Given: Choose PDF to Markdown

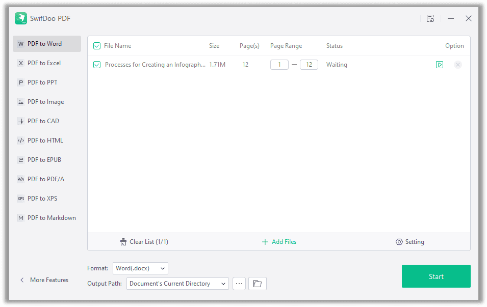Looking at the screenshot, I should (x=47, y=218).
